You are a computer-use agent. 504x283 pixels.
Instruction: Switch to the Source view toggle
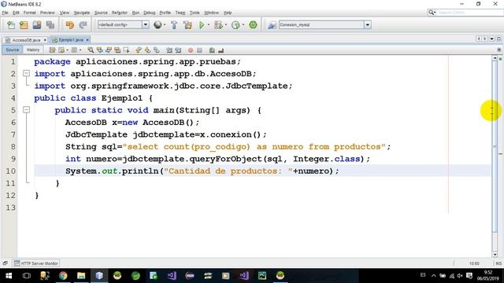(x=13, y=50)
